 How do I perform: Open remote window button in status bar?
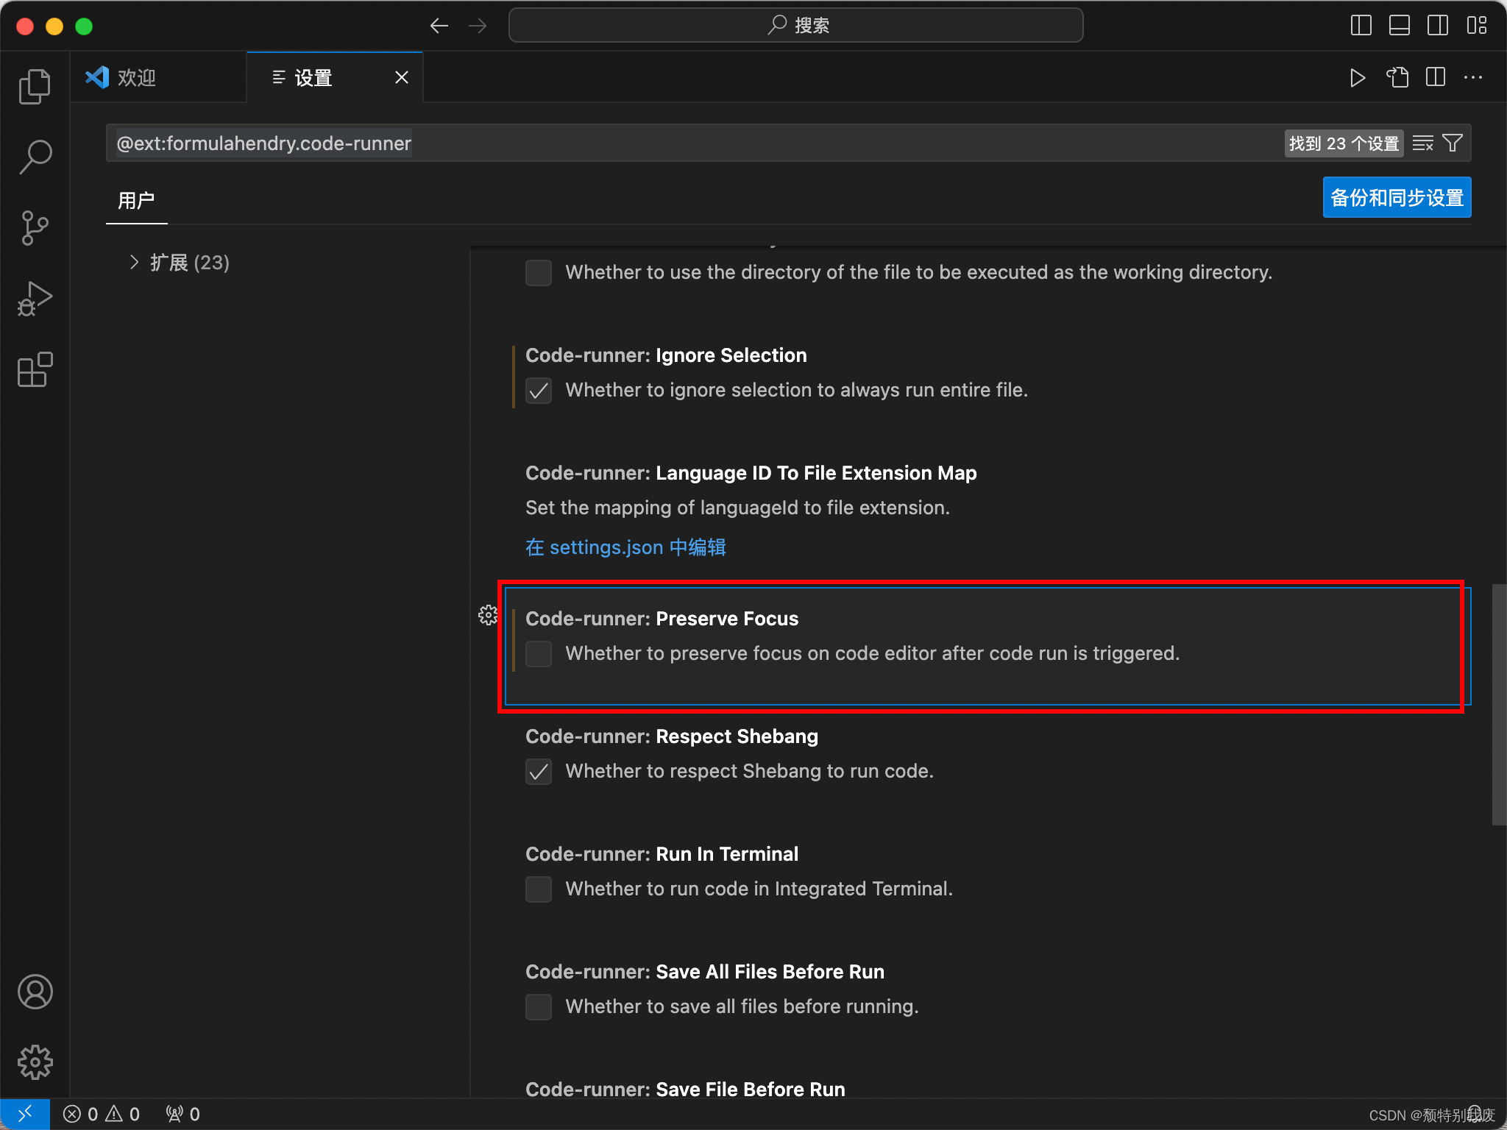point(25,1114)
